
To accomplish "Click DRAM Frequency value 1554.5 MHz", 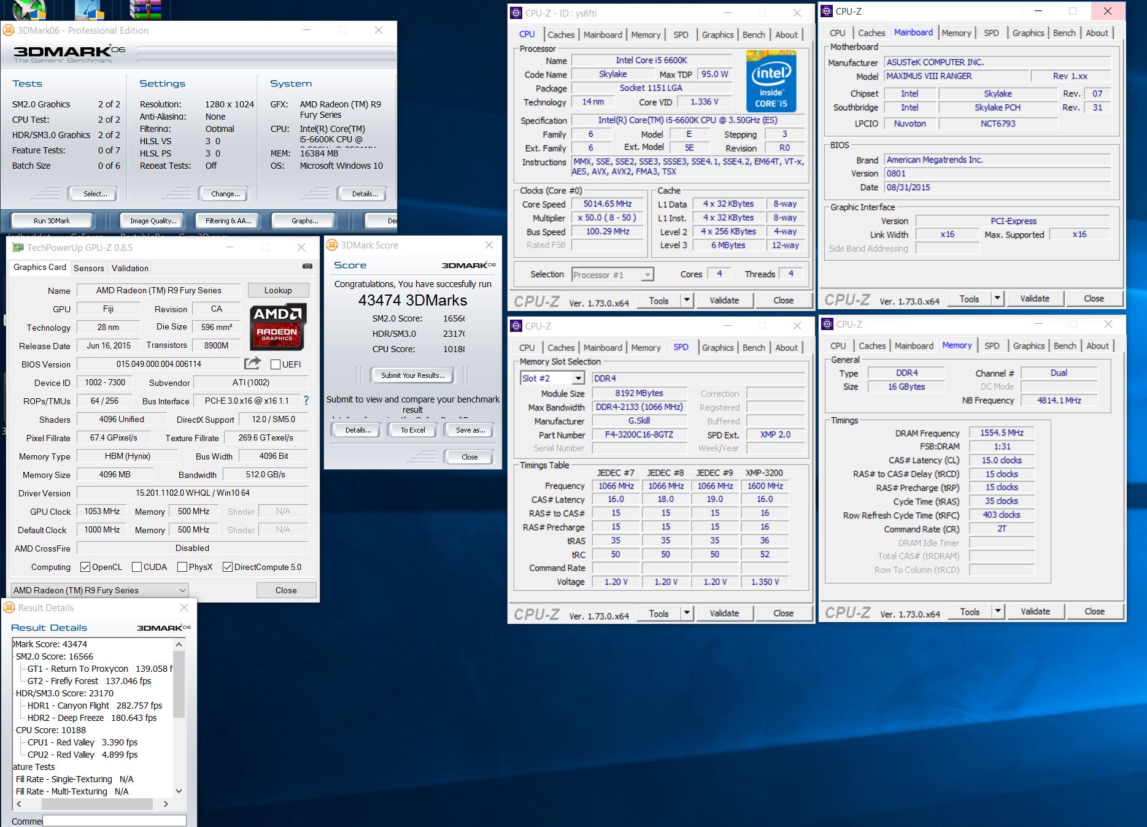I will [x=1002, y=433].
